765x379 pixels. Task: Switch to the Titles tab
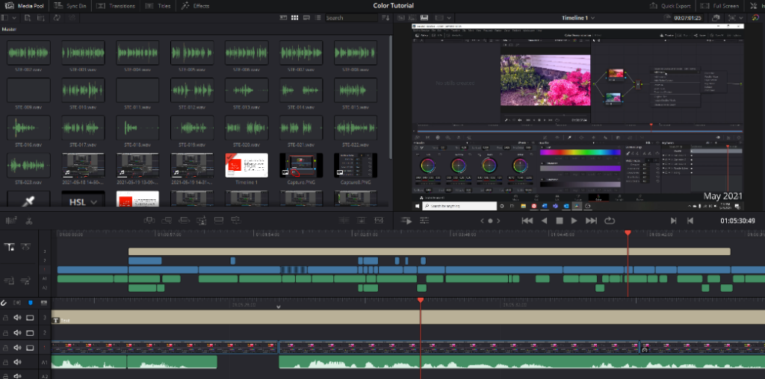(158, 6)
